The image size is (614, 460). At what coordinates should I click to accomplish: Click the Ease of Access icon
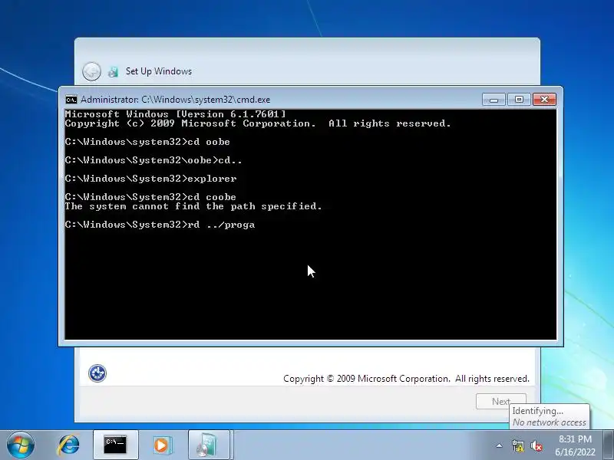pyautogui.click(x=97, y=373)
